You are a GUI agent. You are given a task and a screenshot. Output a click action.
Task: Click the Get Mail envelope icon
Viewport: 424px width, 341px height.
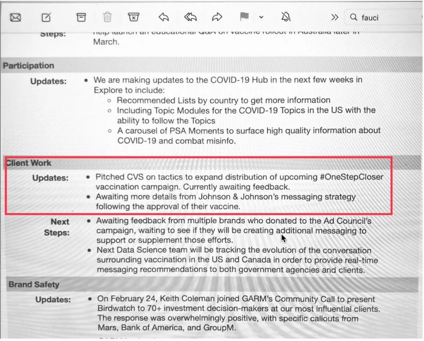click(x=15, y=18)
